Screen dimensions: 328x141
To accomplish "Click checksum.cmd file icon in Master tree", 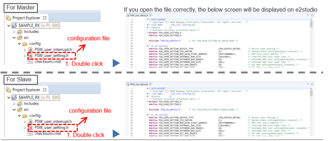I will (30, 62).
